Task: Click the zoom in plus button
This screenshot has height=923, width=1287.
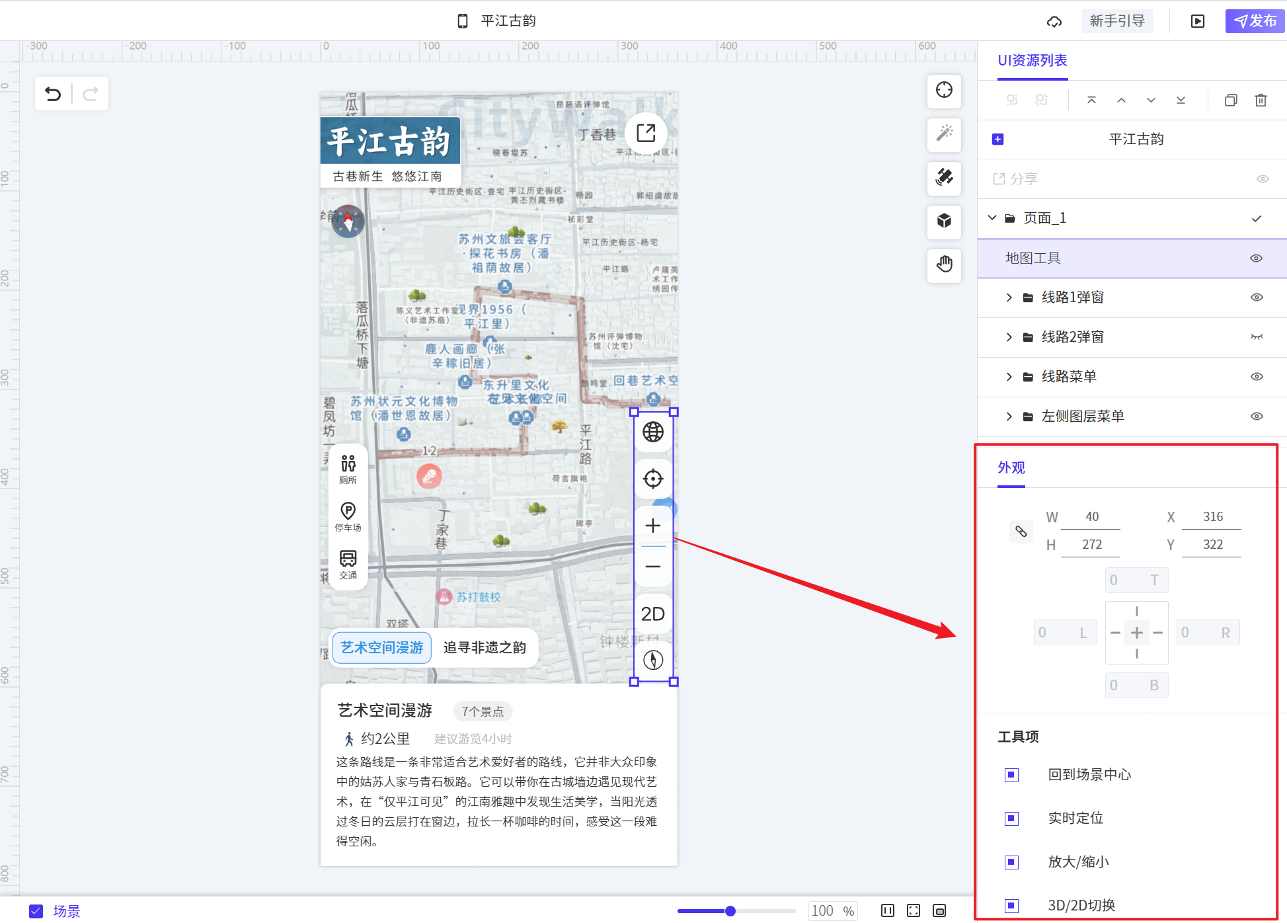Action: tap(653, 526)
